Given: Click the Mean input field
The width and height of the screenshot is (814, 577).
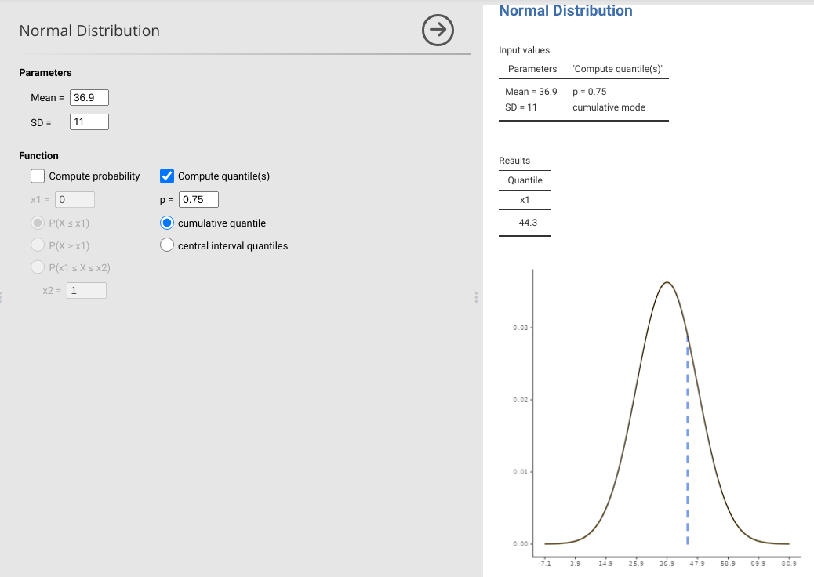Looking at the screenshot, I should 89,98.
